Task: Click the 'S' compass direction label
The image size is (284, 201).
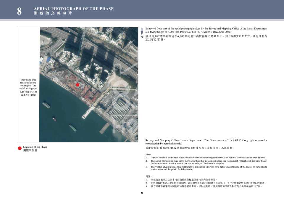Action: pyautogui.click(x=142, y=37)
